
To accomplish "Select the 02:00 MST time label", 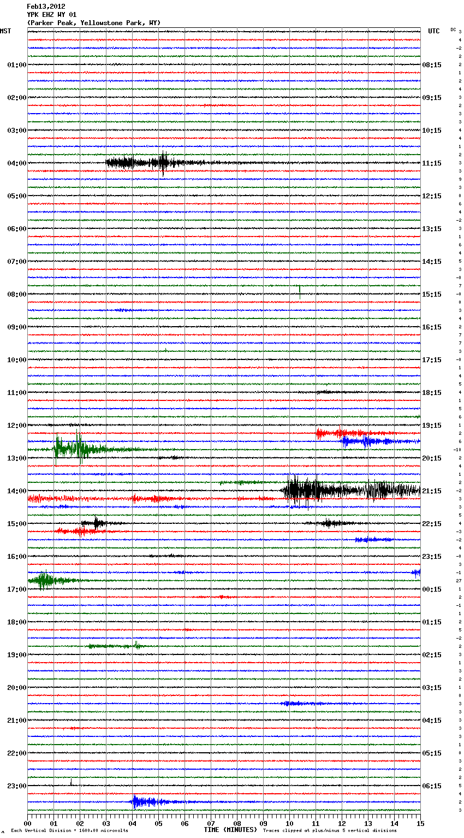I will [17, 98].
